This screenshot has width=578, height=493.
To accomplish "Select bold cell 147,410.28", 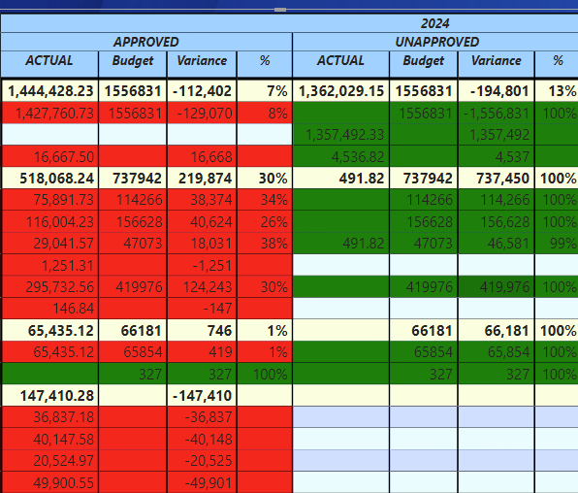I will [50, 396].
